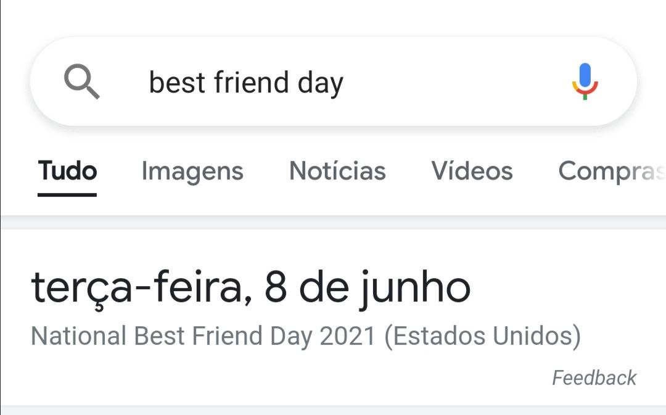Click 'National Best Friend Day 2021' subtitle text
The width and height of the screenshot is (666, 415).
coord(203,336)
